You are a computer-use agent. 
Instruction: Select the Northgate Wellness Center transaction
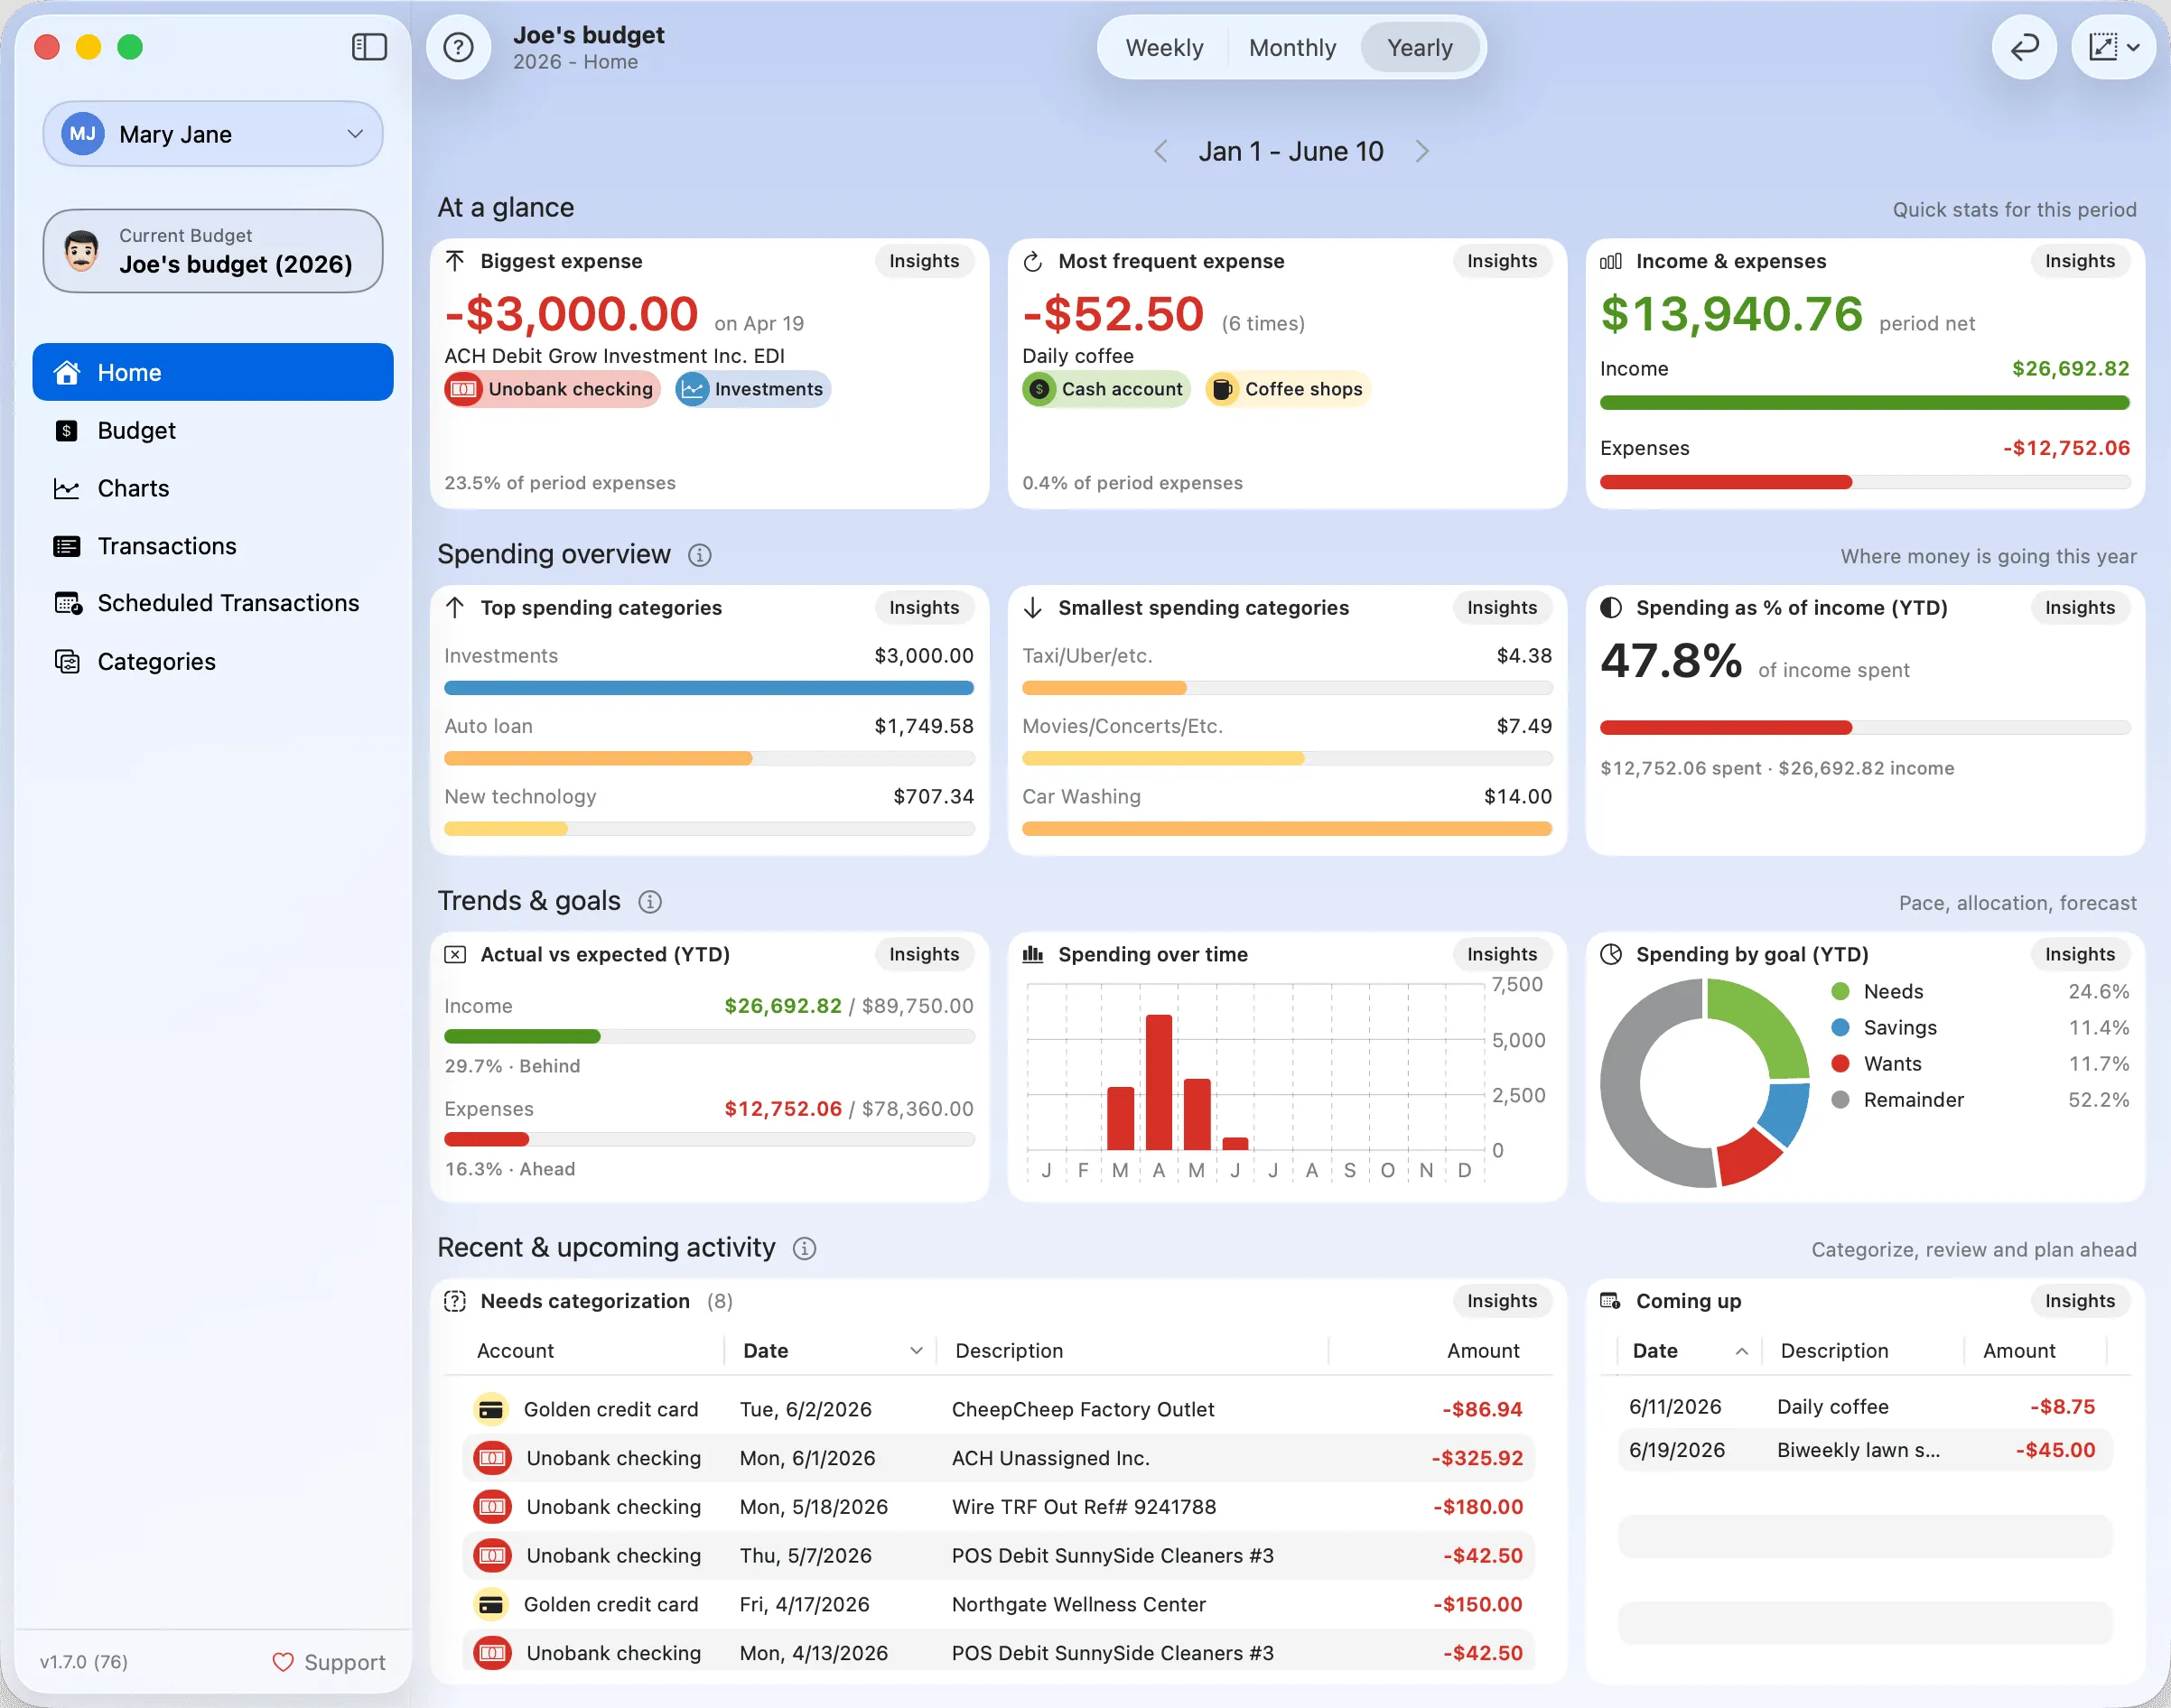999,1604
